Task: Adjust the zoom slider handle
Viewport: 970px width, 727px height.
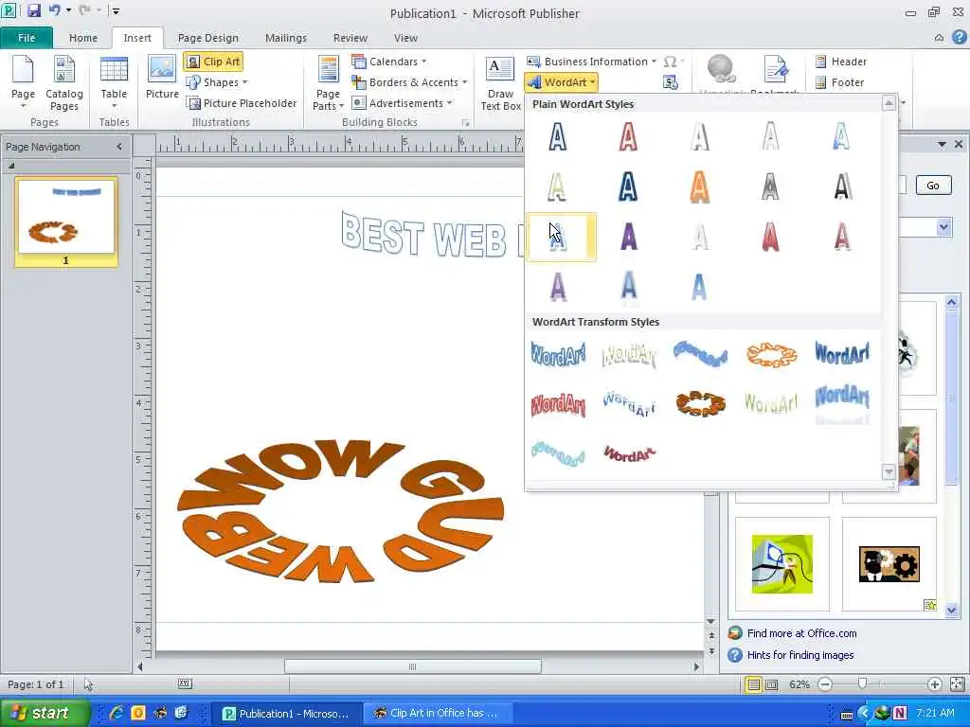Action: click(862, 683)
